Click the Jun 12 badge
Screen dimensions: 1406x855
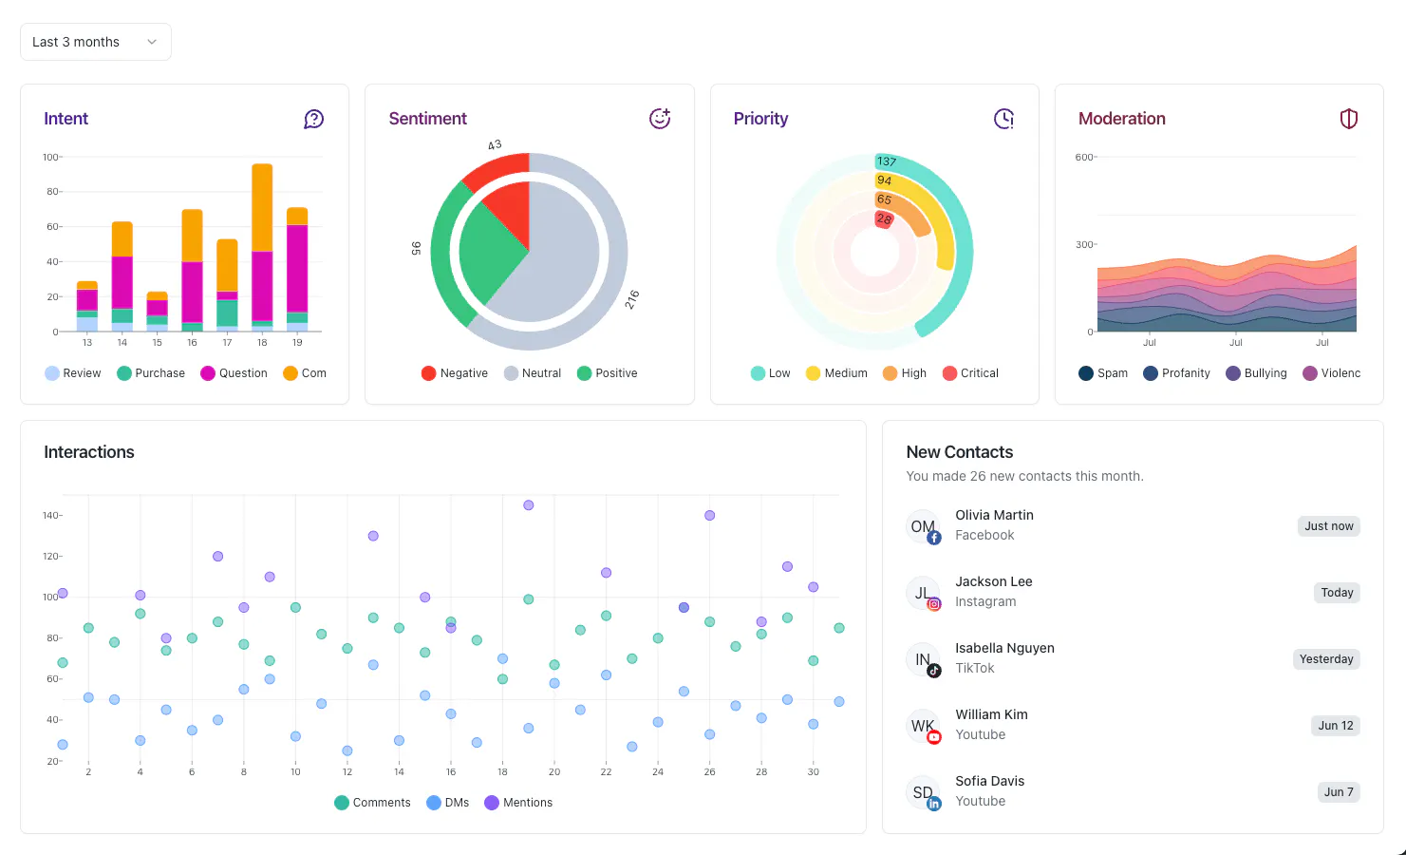1336,726
